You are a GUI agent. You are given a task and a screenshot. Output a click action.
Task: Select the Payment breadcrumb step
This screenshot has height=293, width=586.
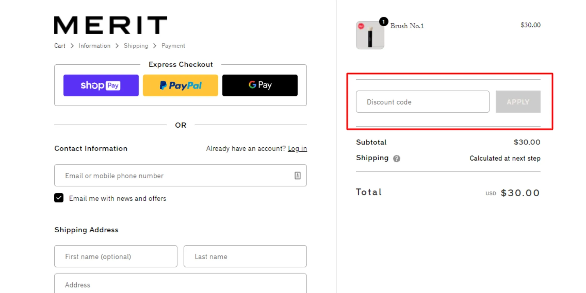tap(173, 46)
